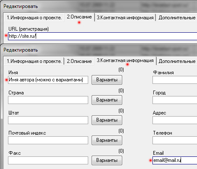The height and width of the screenshot is (169, 197).
Task: Switch to '2.Описание' tab in lower window
Action: click(79, 61)
